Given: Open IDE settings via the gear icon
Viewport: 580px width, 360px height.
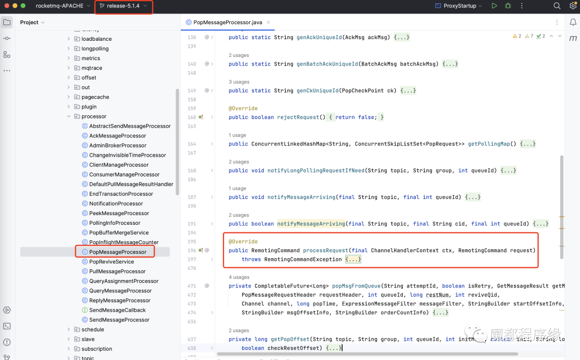Looking at the screenshot, I should click(572, 6).
